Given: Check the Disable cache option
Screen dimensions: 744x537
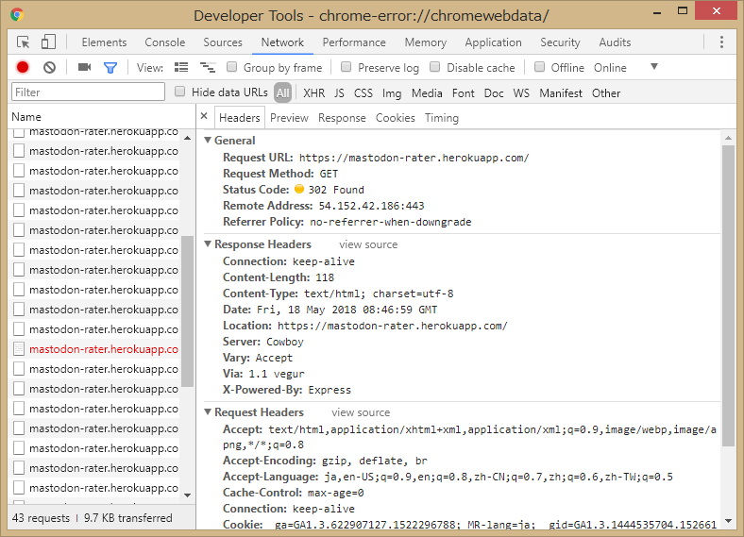Looking at the screenshot, I should tap(435, 68).
